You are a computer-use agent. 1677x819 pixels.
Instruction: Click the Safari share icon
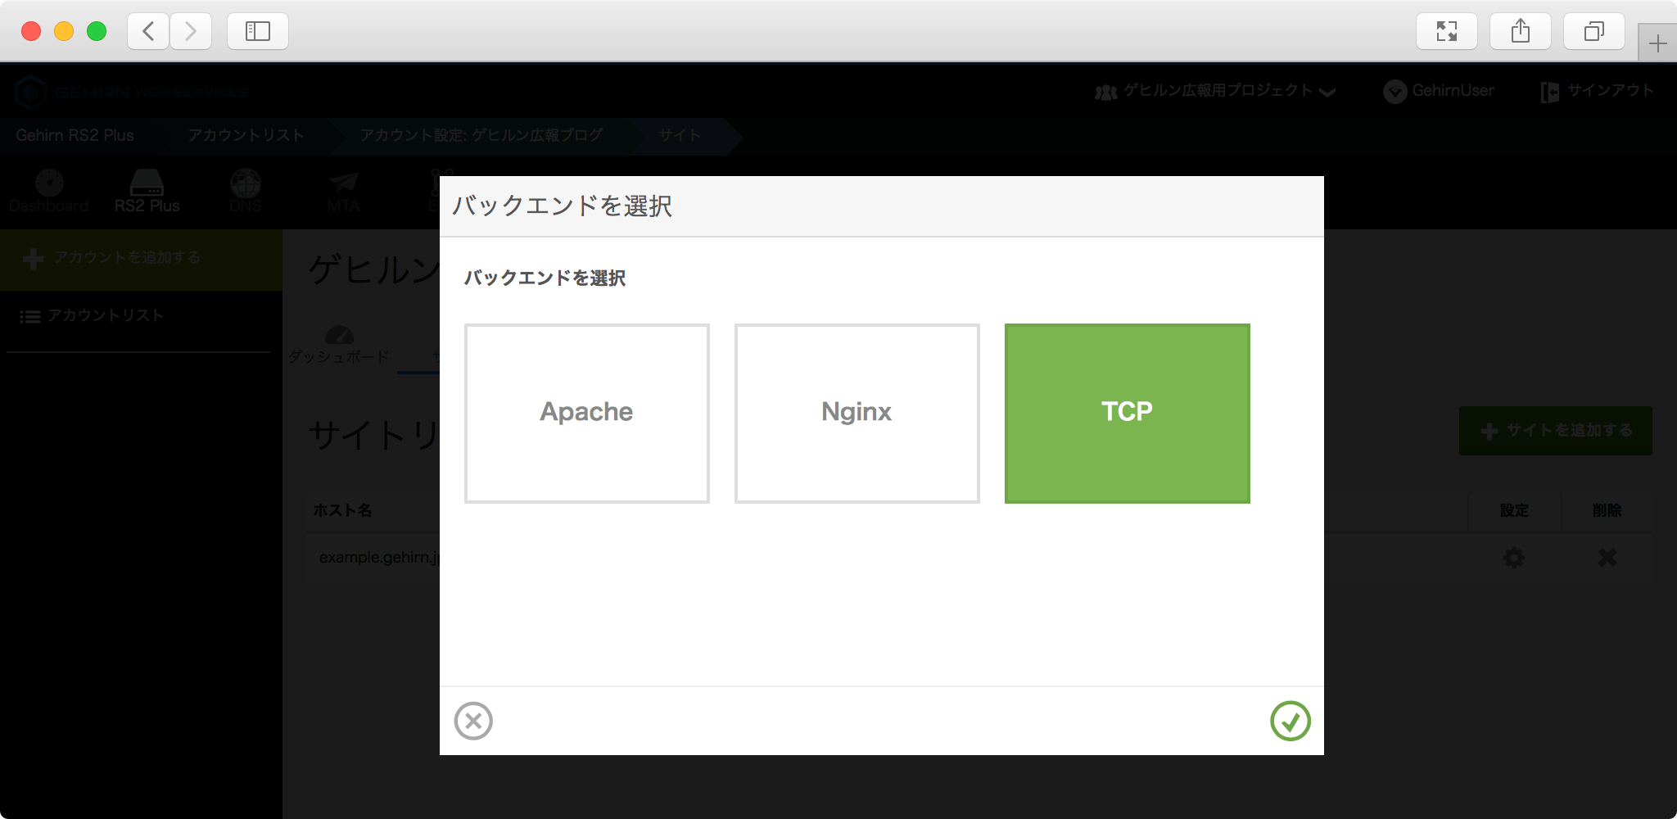pyautogui.click(x=1521, y=31)
